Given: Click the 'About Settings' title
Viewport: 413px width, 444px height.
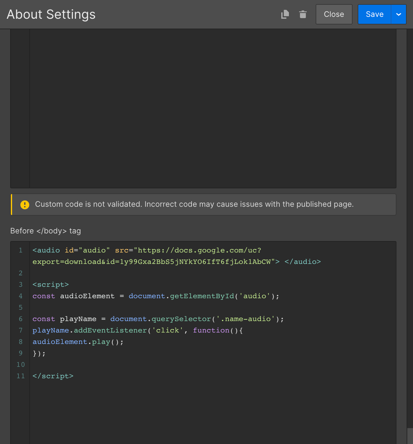Looking at the screenshot, I should (x=51, y=14).
